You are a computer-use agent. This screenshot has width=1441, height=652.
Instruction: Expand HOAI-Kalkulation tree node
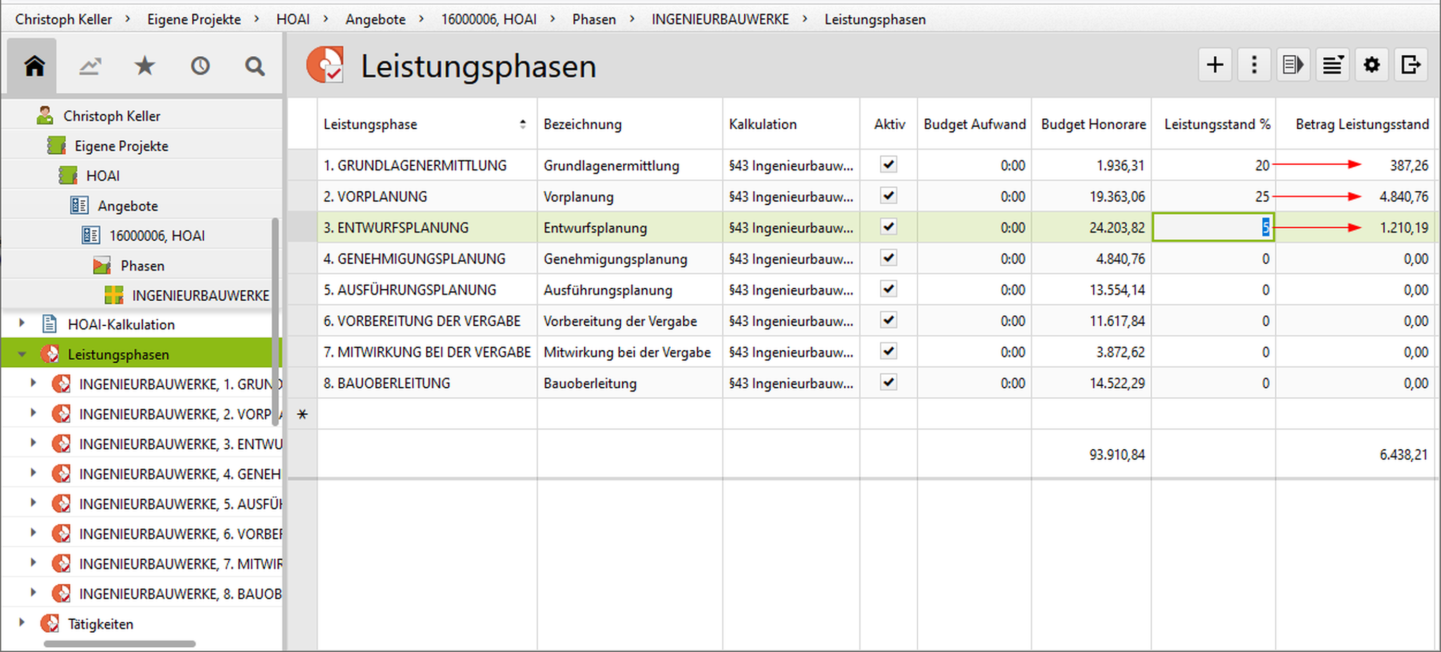coord(22,323)
